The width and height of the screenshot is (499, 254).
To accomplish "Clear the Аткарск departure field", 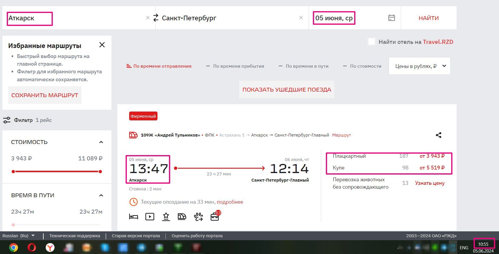I will (148, 18).
